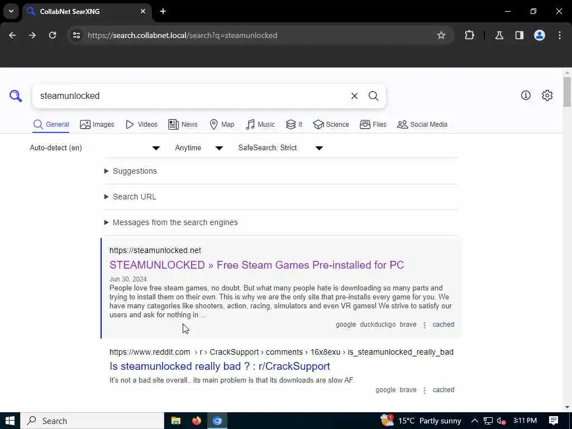Image resolution: width=572 pixels, height=429 pixels.
Task: Switch to the News category tab
Action: 183,125
